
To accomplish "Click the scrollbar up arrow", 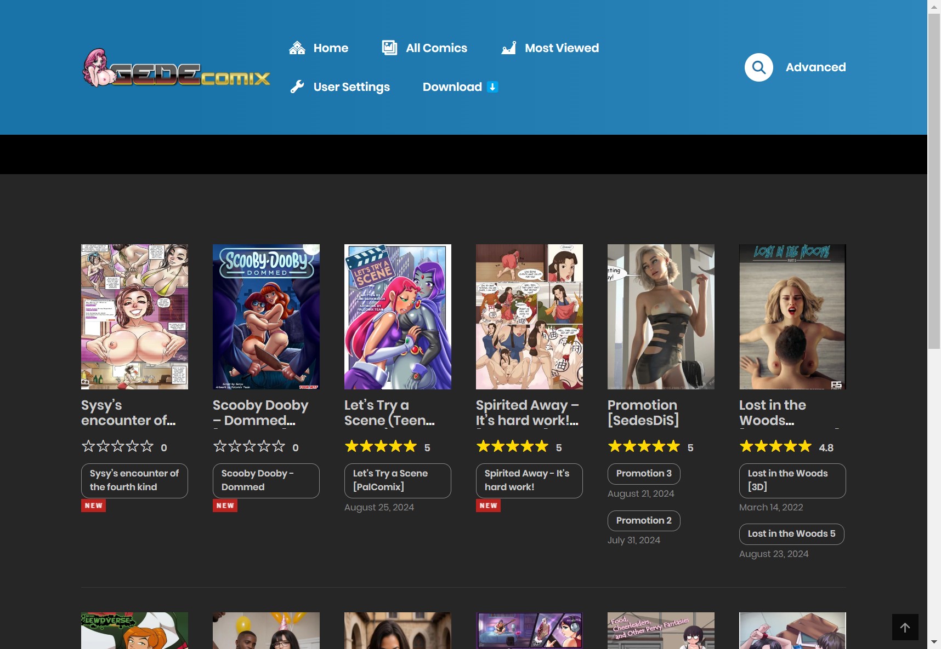I will point(934,7).
